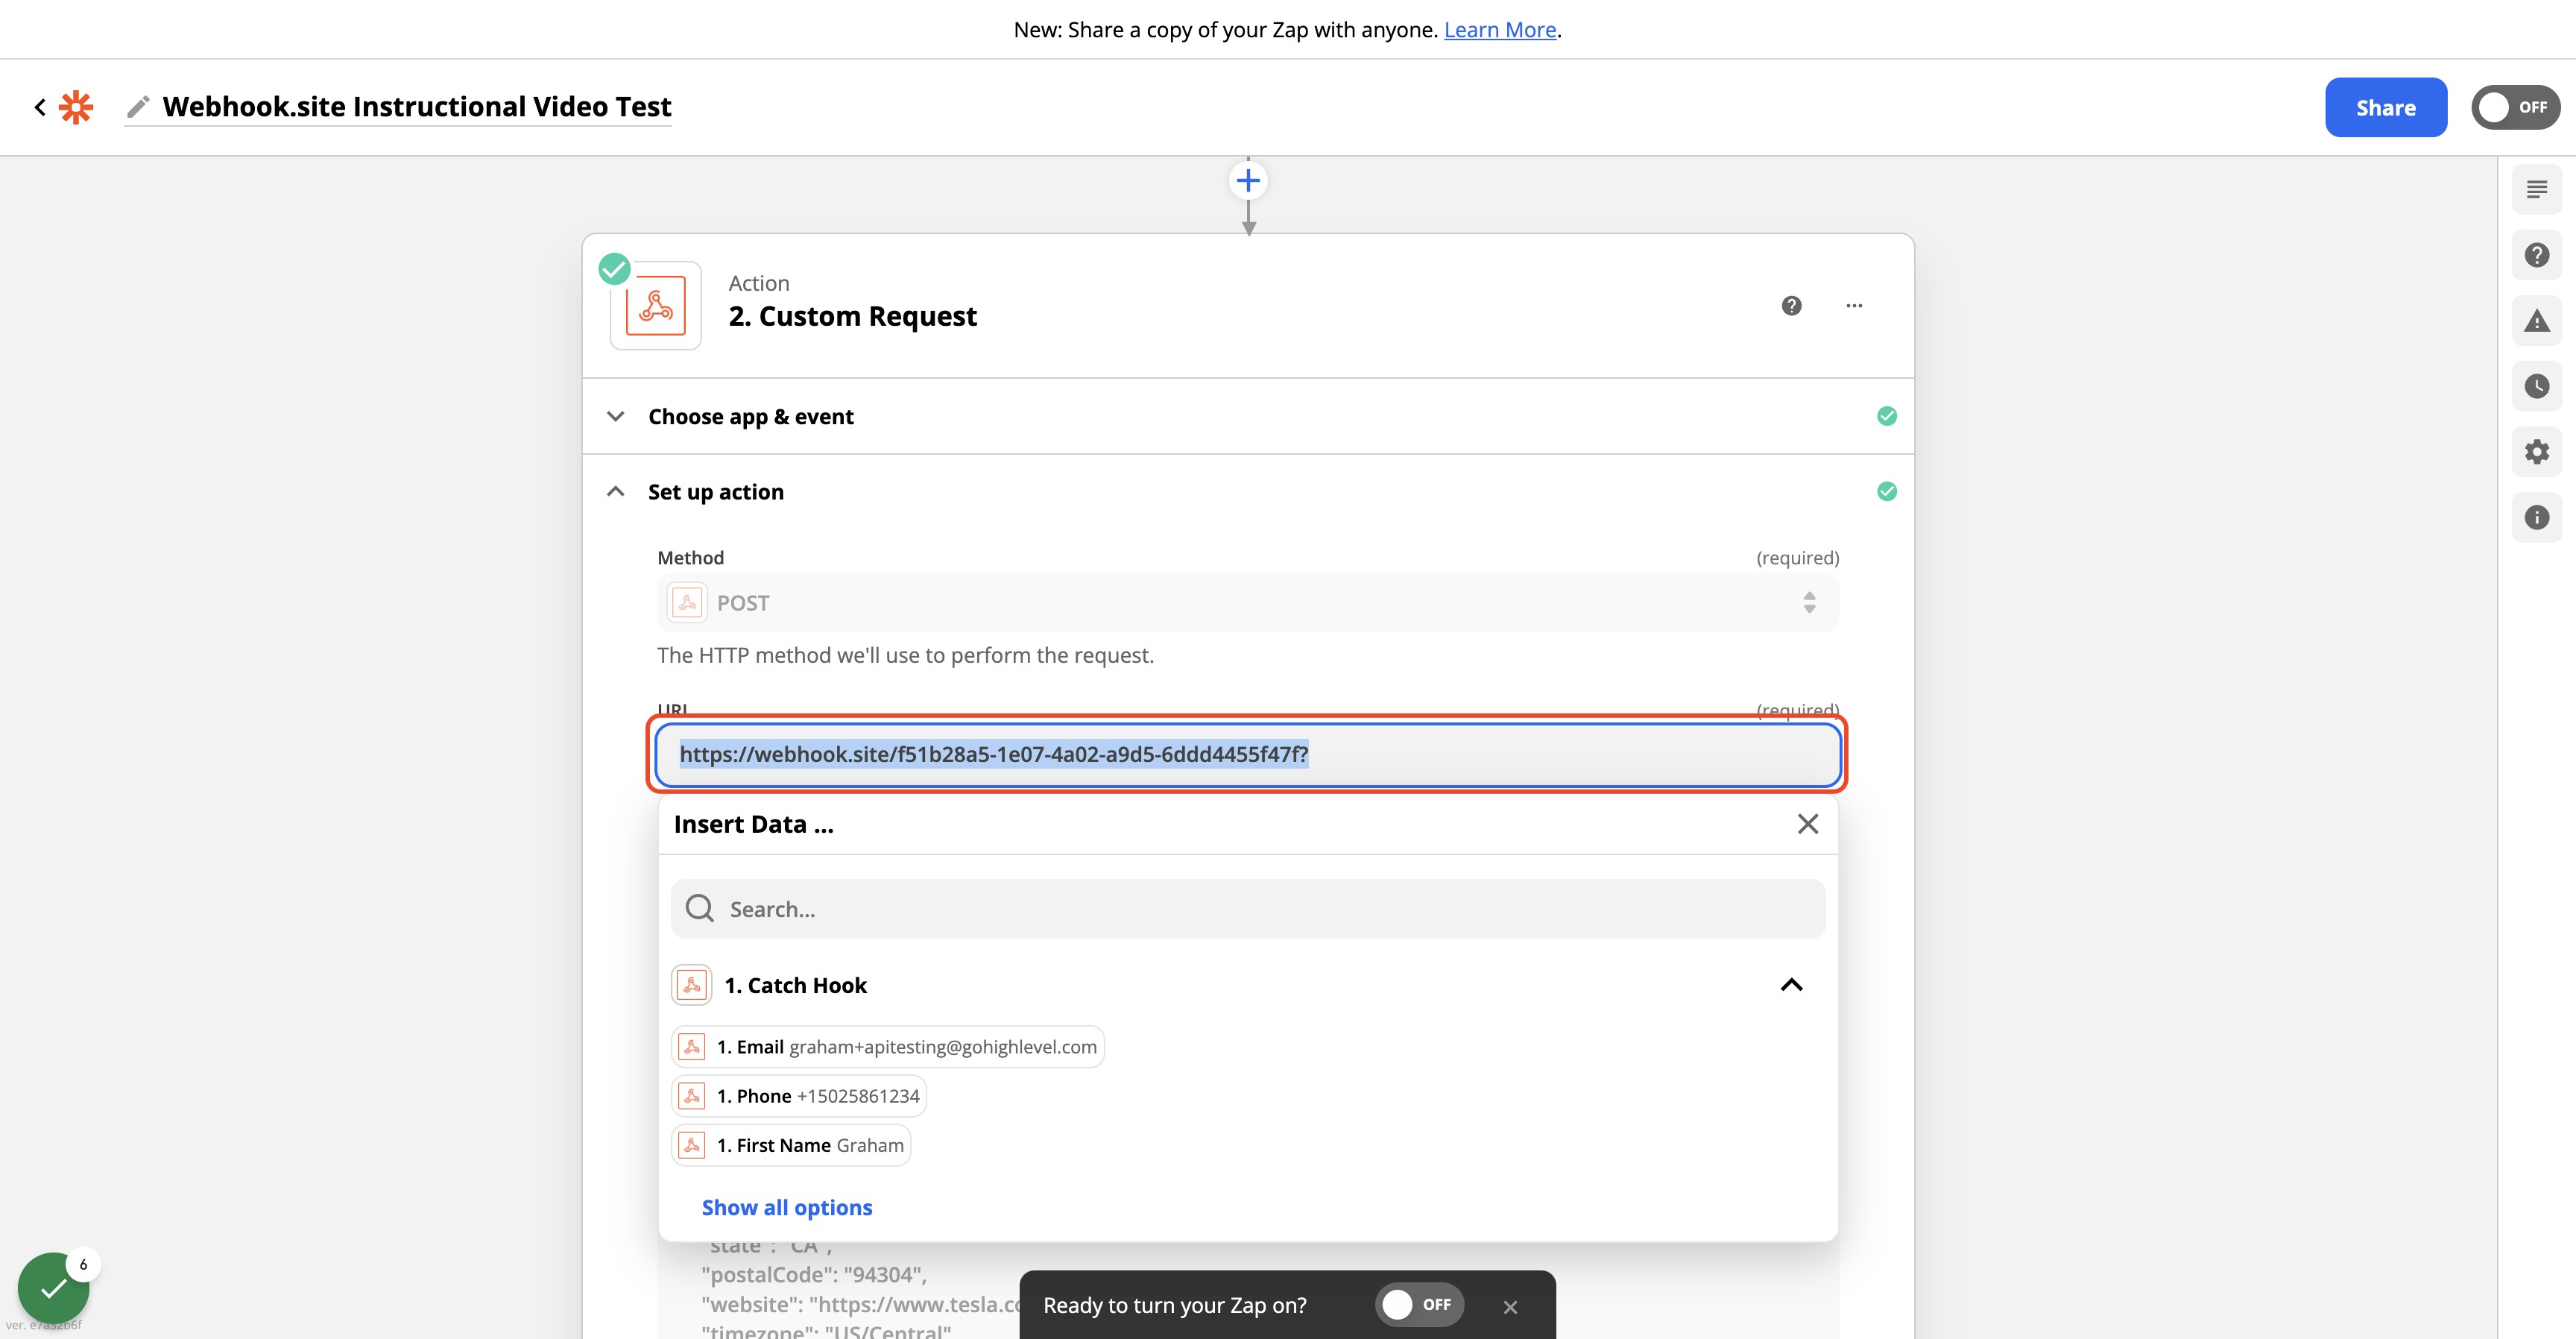
Task: Collapse the 1. Catch Hook group
Action: [1792, 985]
